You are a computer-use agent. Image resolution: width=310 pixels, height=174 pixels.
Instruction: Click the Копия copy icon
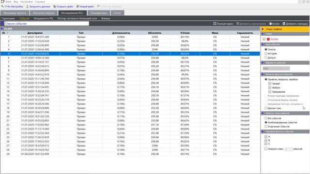pos(270,24)
